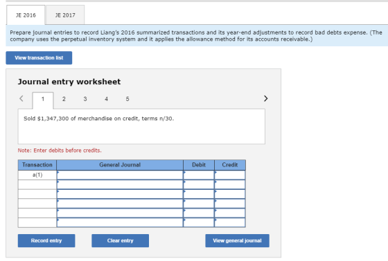This screenshot has height=261, width=388.
Task: Click the last row Debit field
Action: [199, 222]
